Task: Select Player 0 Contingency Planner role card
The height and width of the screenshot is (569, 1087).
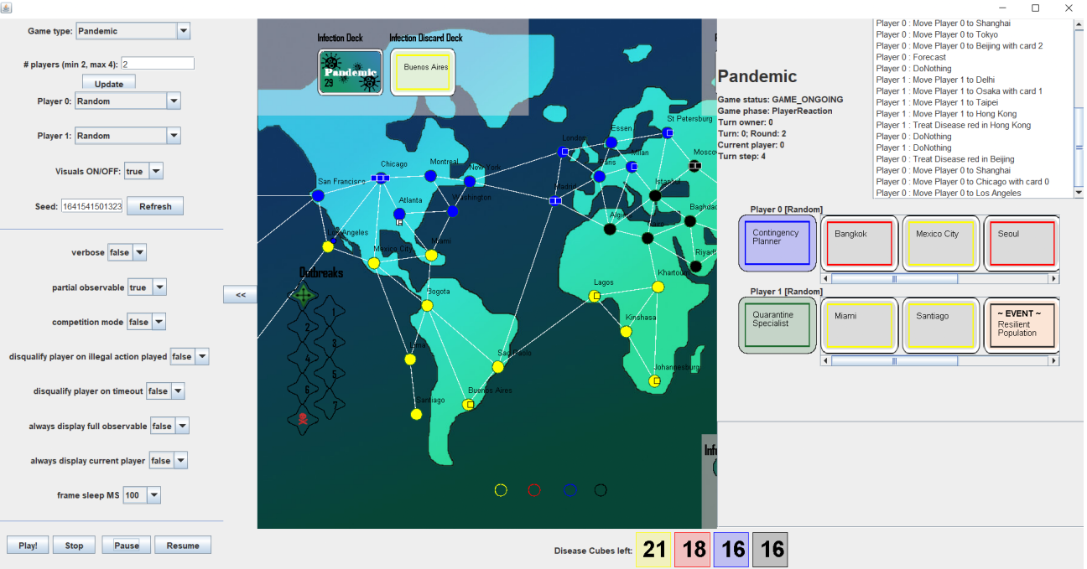Action: click(x=778, y=243)
